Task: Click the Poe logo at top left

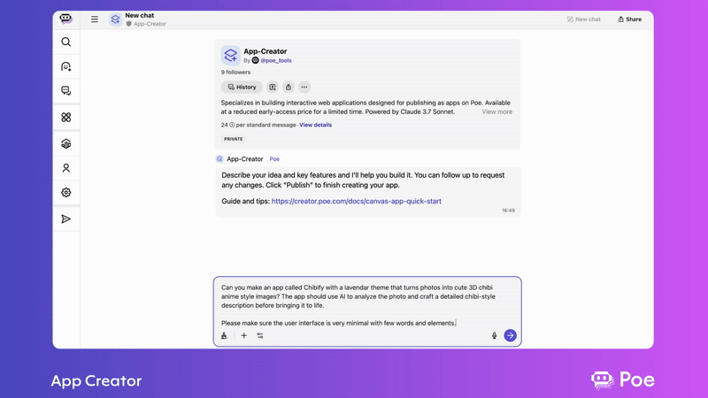Action: 66,19
